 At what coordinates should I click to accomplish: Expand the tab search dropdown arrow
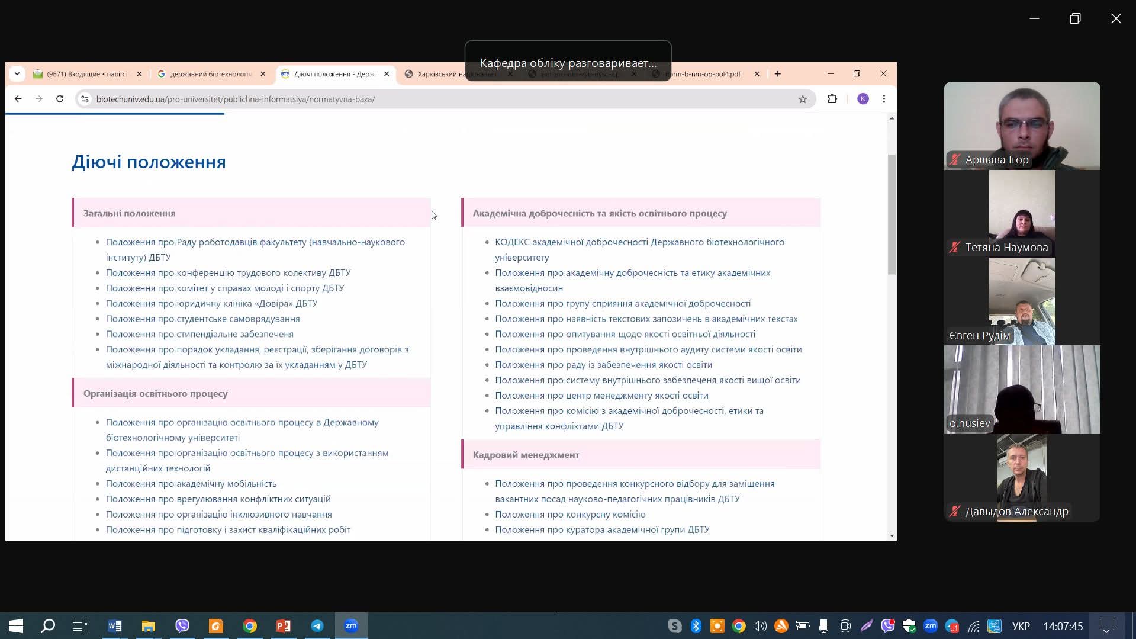17,74
